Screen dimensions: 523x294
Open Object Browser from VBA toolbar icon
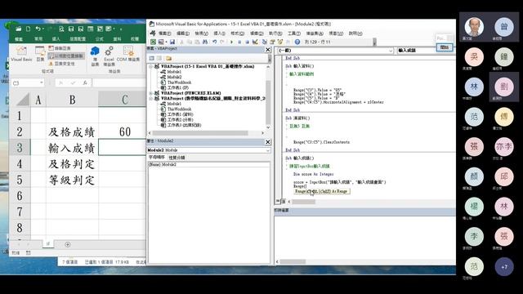280,42
